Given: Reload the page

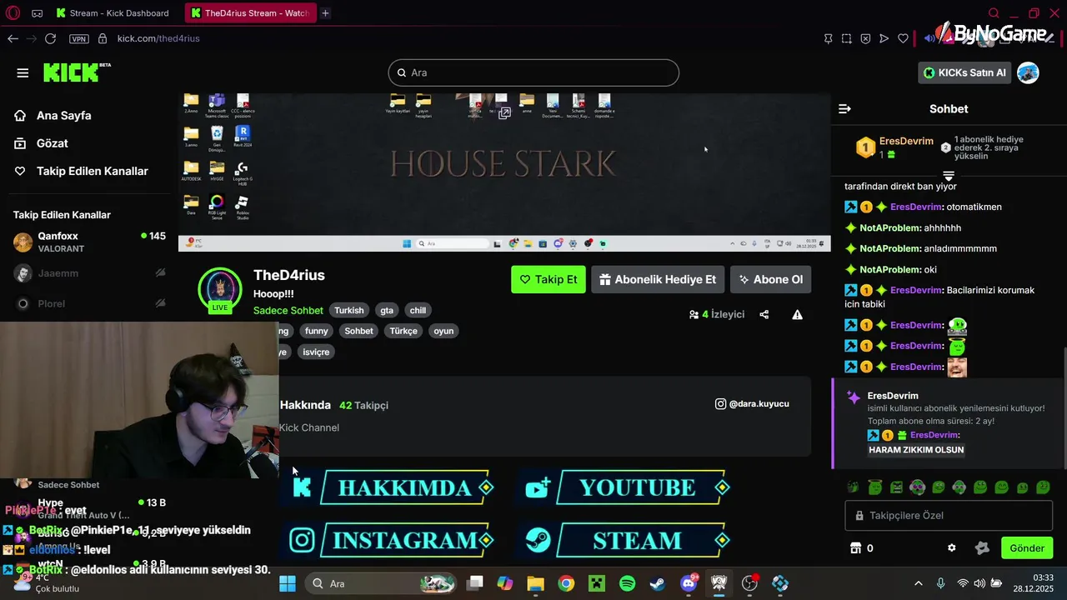Looking at the screenshot, I should point(50,38).
